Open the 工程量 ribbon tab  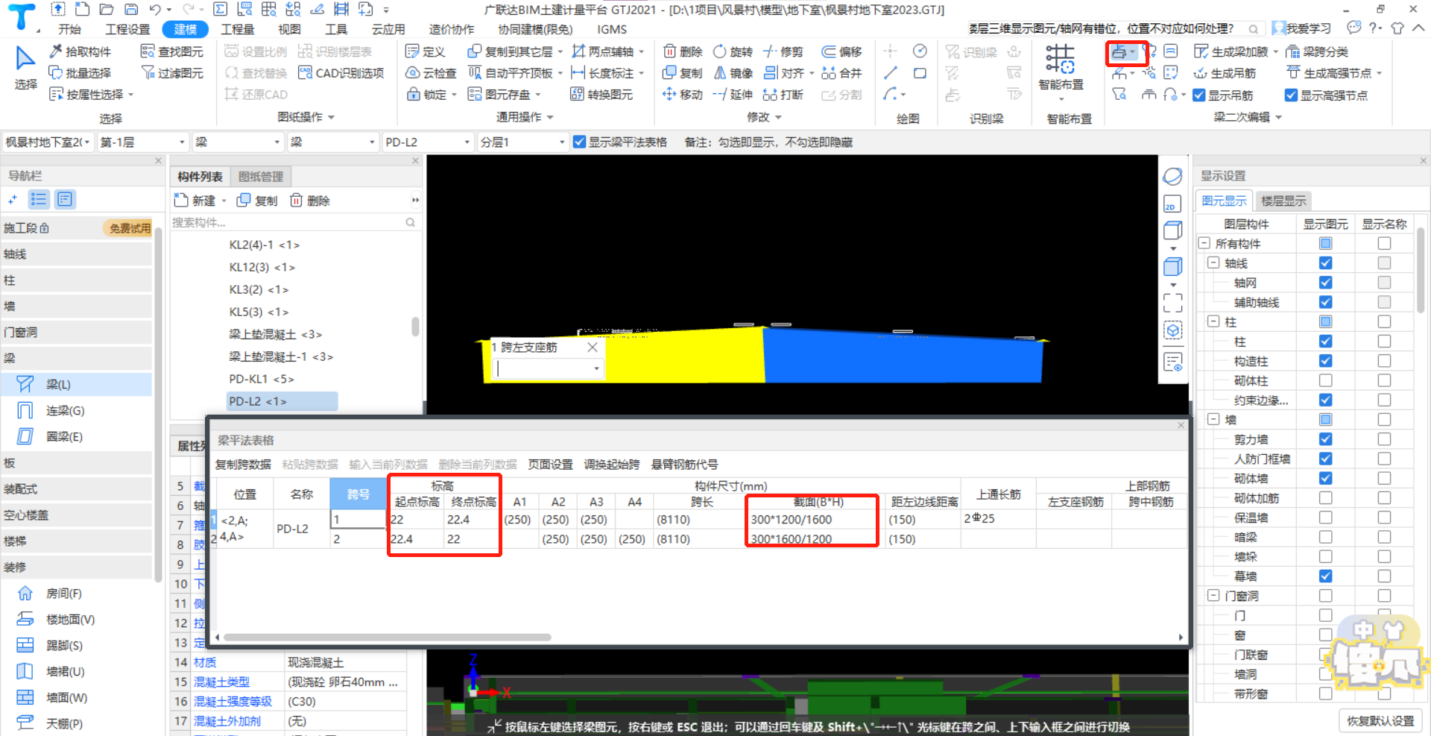[x=238, y=29]
